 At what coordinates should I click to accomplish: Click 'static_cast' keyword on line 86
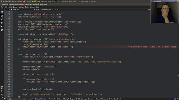[43, 42]
